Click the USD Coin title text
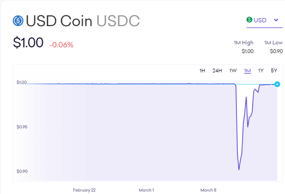This screenshot has height=194, width=285. (59, 21)
